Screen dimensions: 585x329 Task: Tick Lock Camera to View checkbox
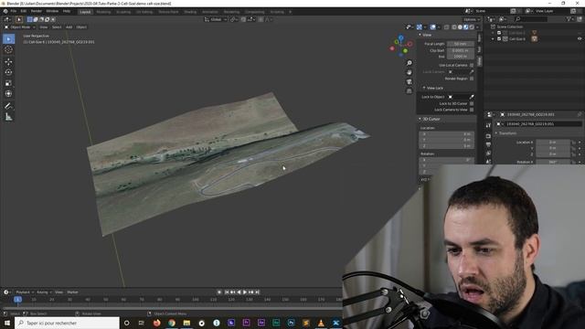tap(472, 110)
